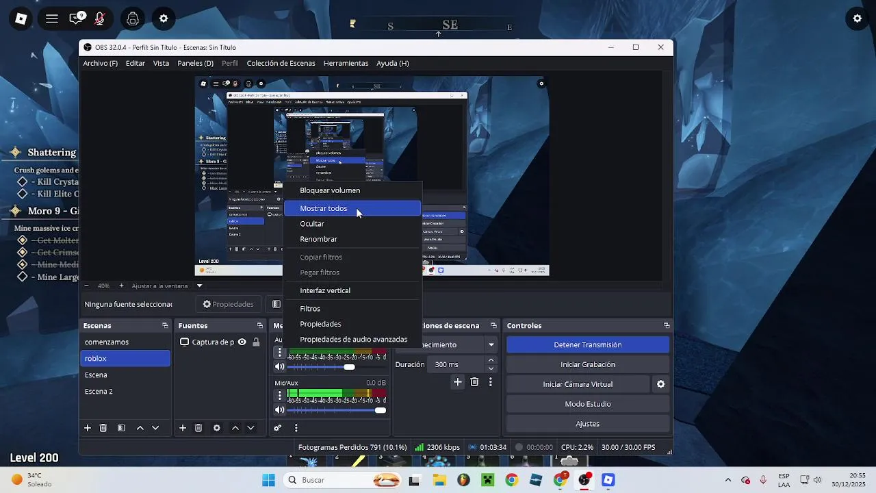The image size is (876, 493).
Task: Pop out the Controles dock
Action: point(667,325)
